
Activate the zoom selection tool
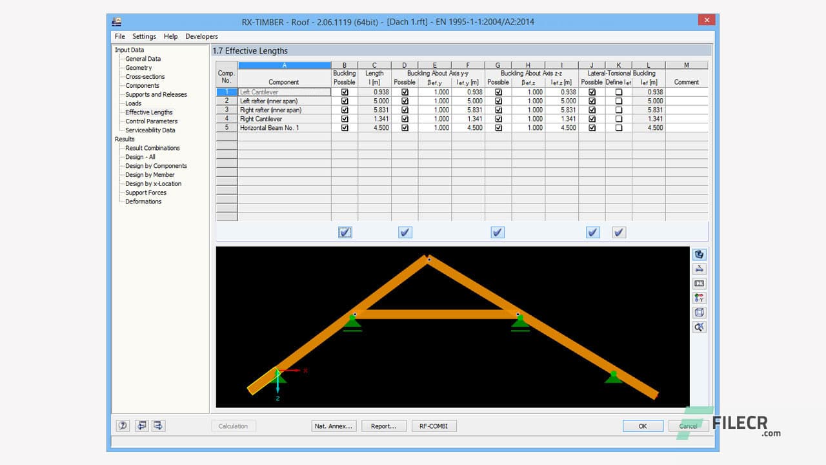[699, 327]
